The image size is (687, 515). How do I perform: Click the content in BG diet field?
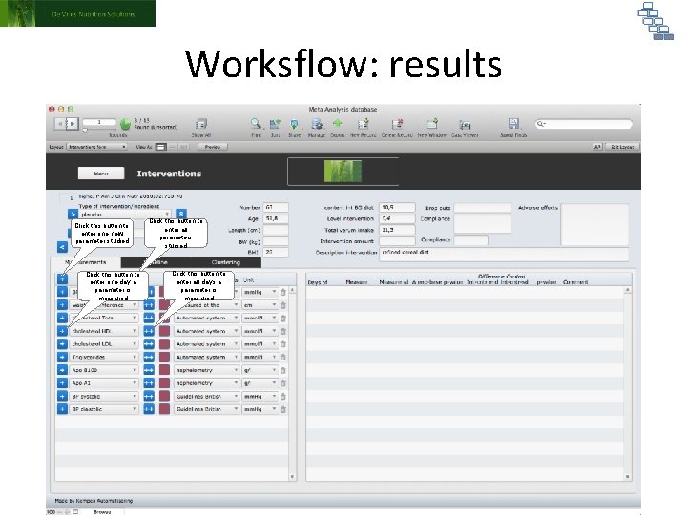point(397,207)
